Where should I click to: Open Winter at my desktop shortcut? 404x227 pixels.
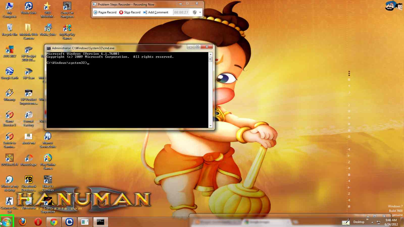(x=10, y=184)
